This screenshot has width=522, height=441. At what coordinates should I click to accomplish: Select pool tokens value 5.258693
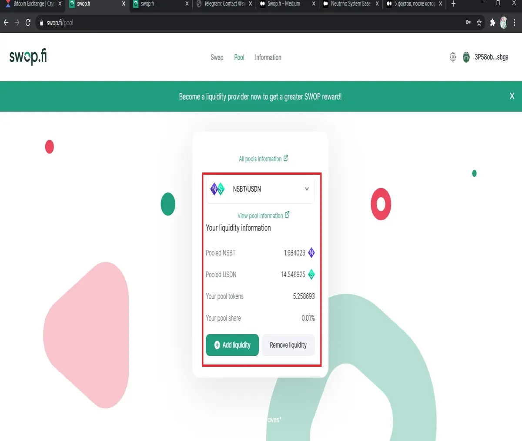tap(304, 296)
